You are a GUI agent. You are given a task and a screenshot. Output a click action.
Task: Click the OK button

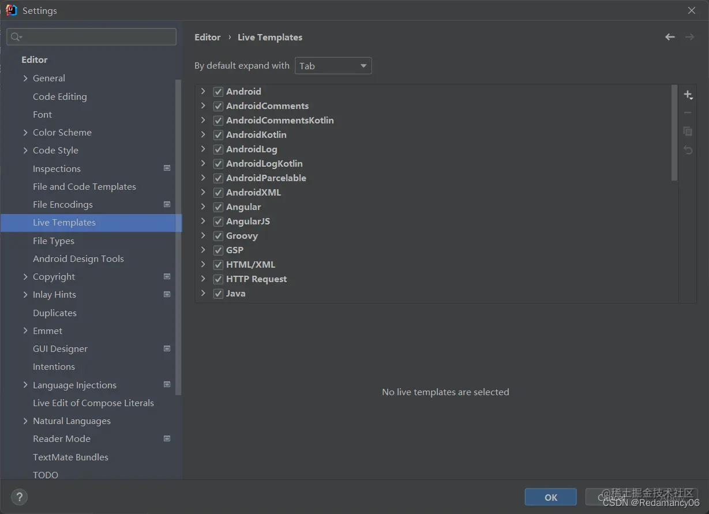551,497
